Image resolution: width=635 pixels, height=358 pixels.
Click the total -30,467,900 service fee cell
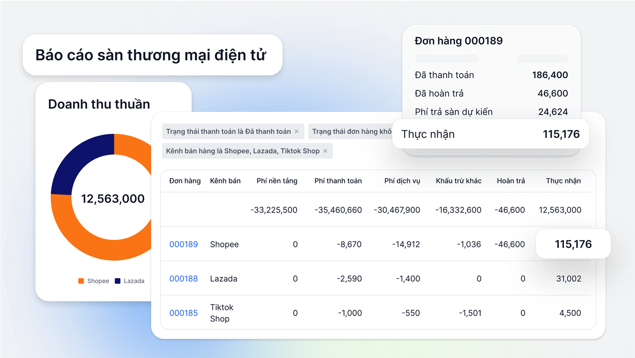(x=397, y=210)
